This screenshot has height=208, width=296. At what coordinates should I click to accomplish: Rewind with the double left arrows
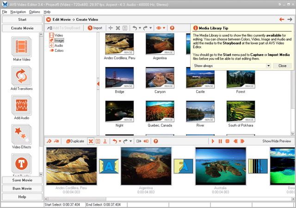click(235, 141)
